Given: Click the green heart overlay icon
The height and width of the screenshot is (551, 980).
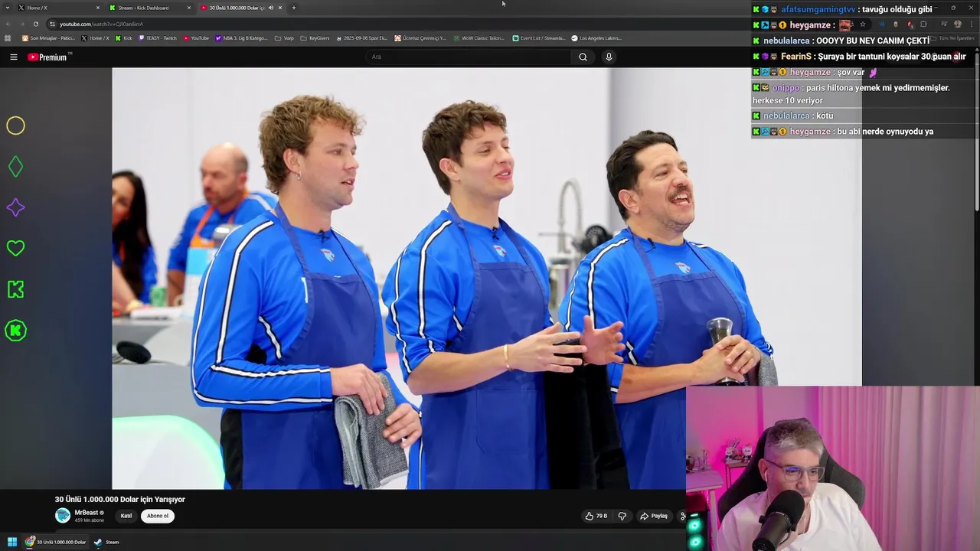Looking at the screenshot, I should 15,248.
